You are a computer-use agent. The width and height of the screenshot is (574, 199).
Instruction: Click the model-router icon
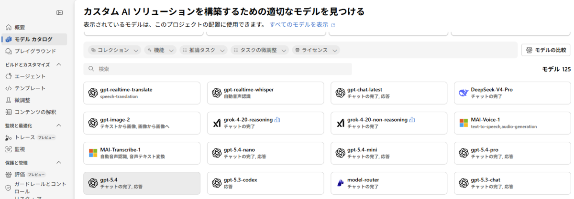(x=340, y=183)
